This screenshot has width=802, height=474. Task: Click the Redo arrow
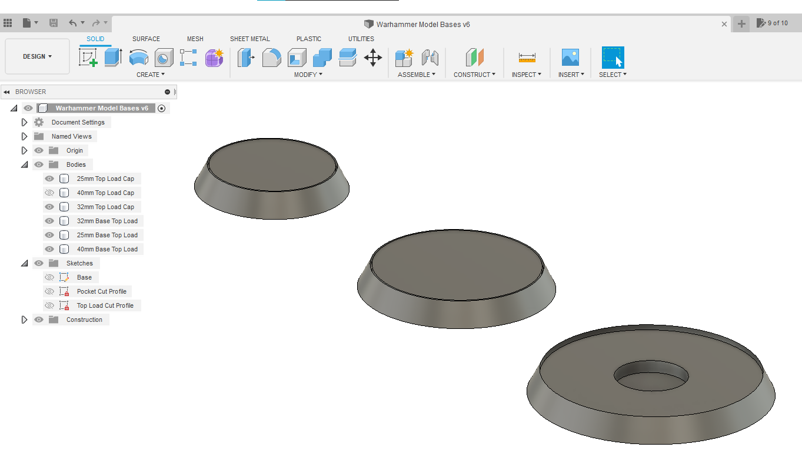click(96, 23)
